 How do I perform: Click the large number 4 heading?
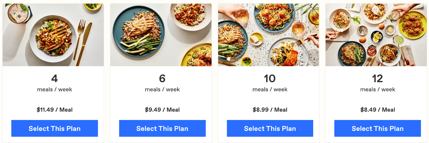[54, 78]
